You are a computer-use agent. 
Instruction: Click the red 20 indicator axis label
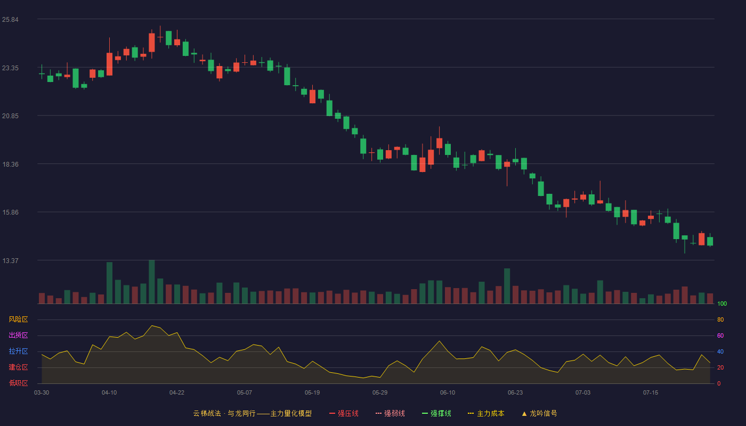pyautogui.click(x=720, y=368)
